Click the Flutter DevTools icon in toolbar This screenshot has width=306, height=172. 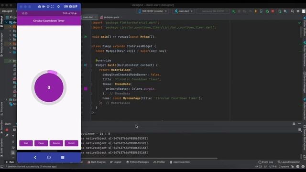262,11
